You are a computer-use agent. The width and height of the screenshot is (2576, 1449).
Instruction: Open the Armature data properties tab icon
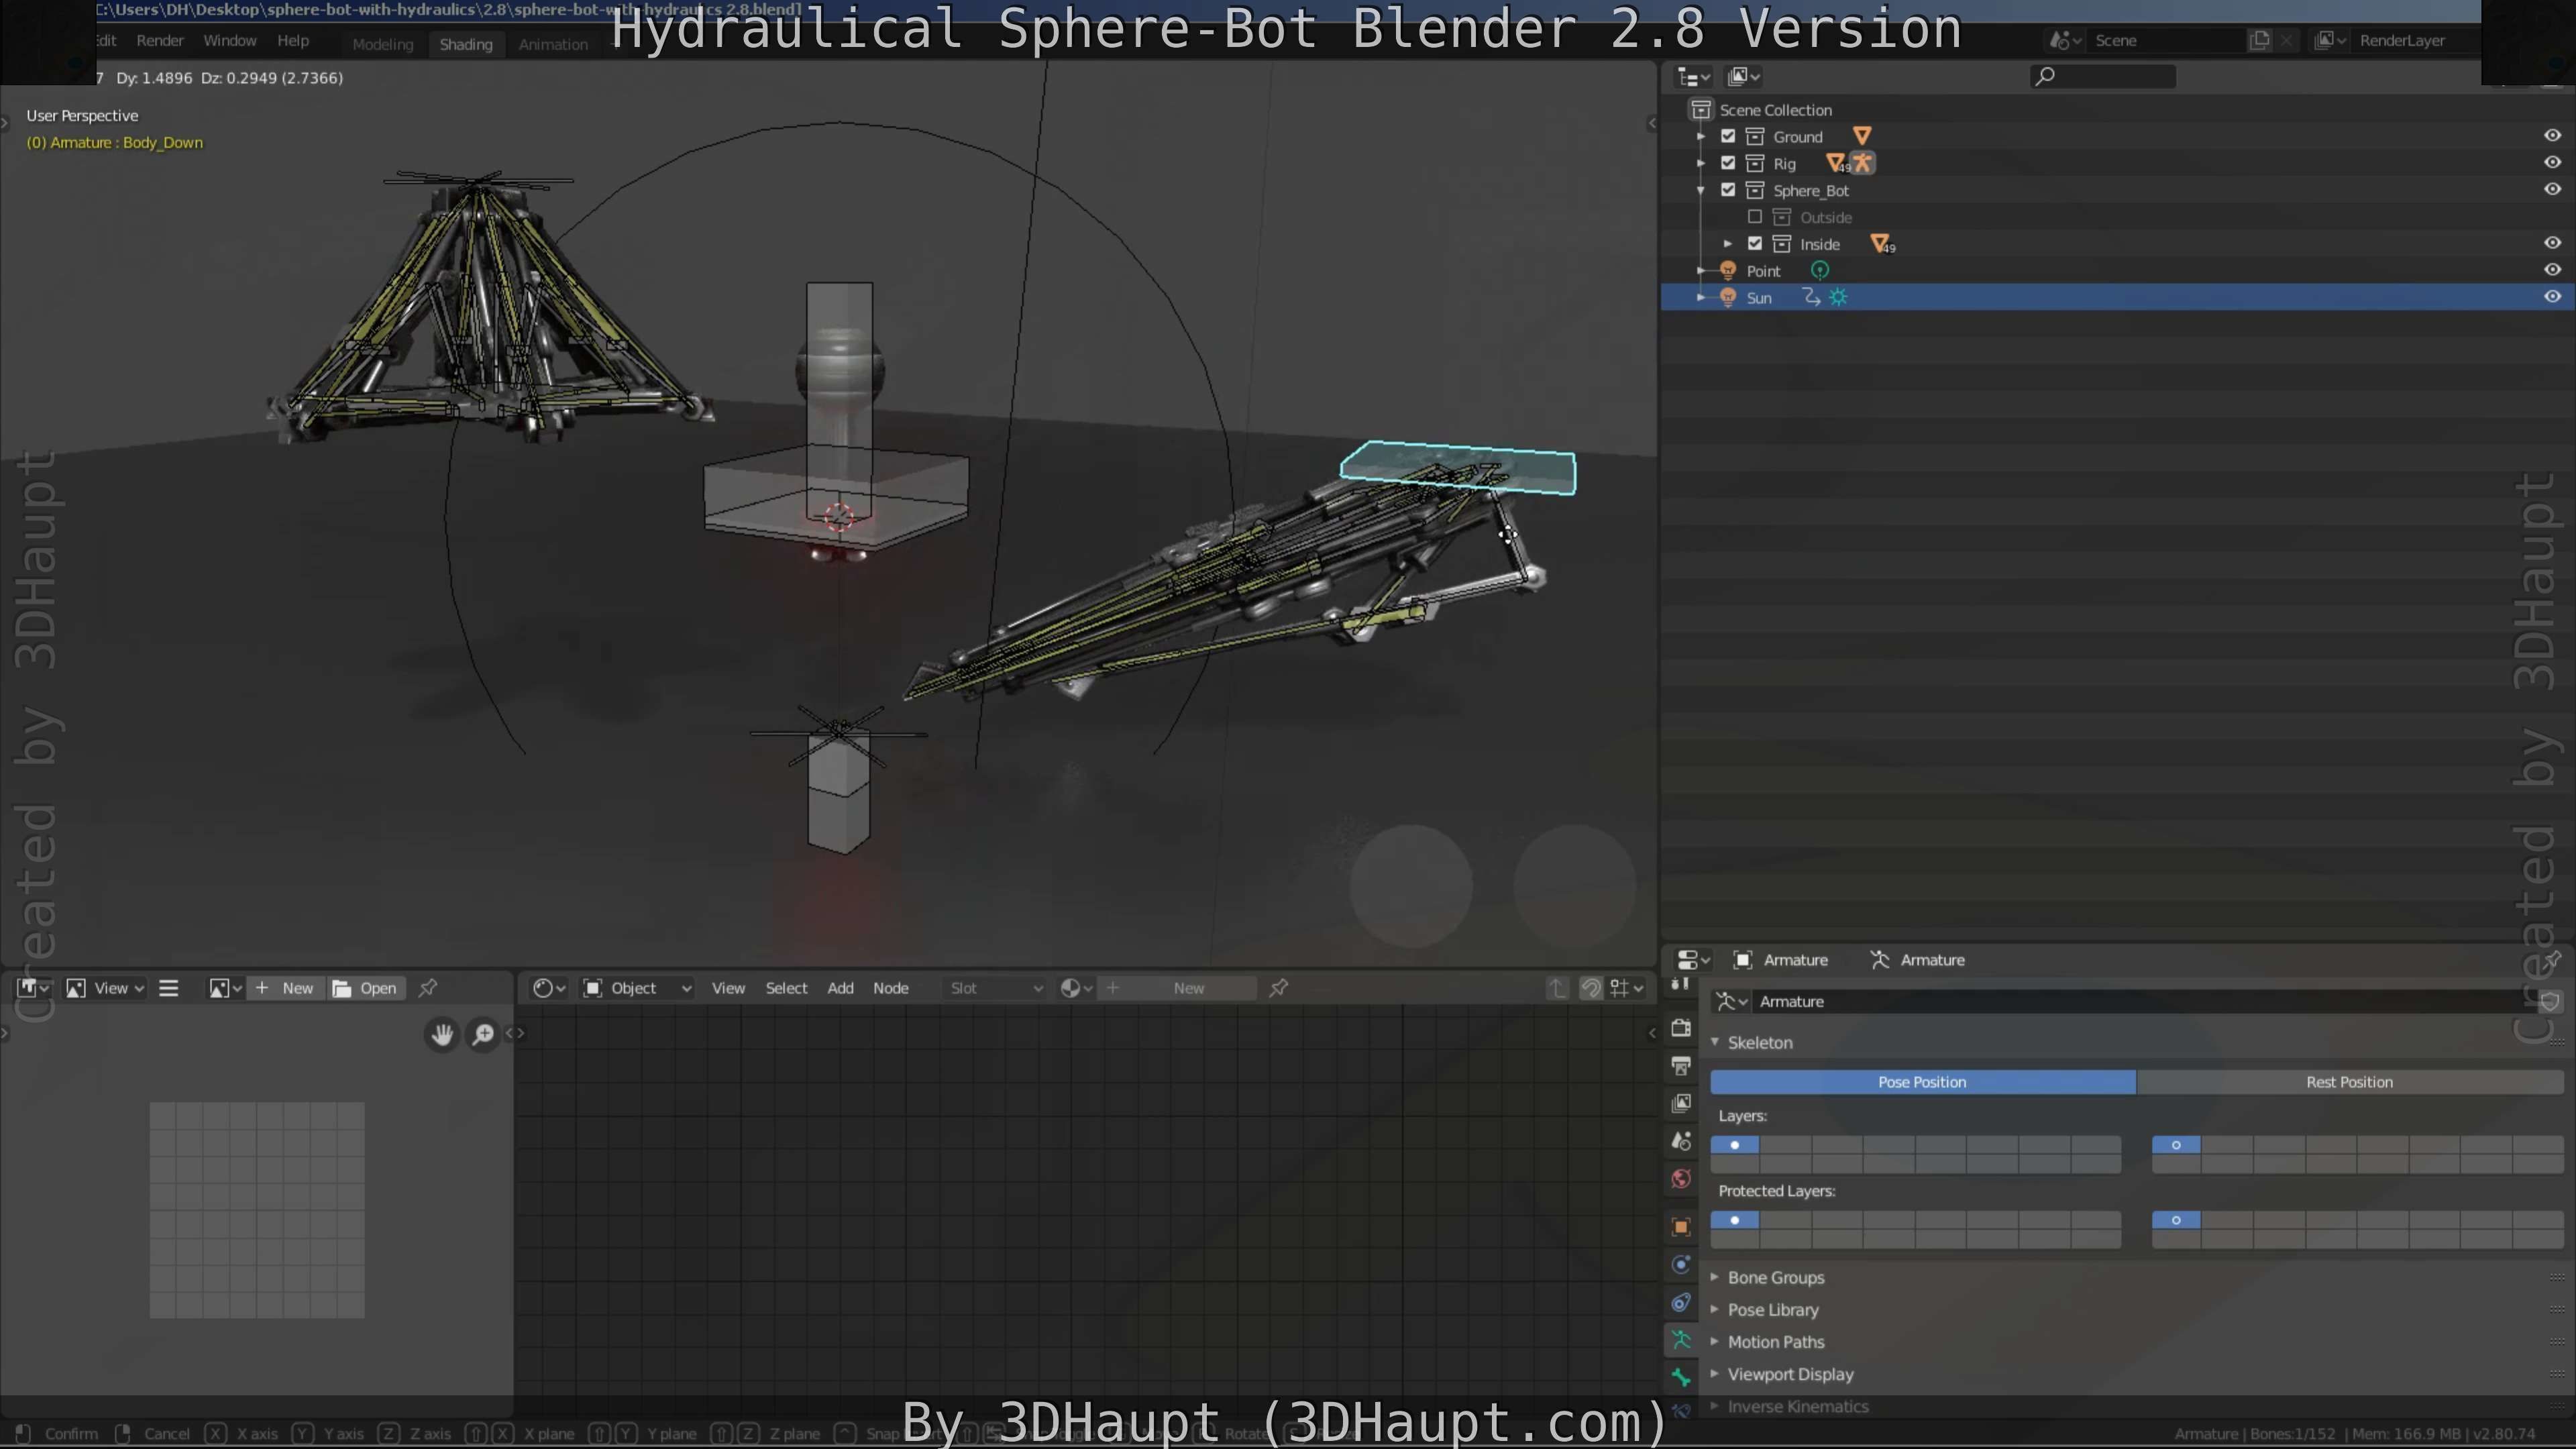(x=1681, y=1340)
